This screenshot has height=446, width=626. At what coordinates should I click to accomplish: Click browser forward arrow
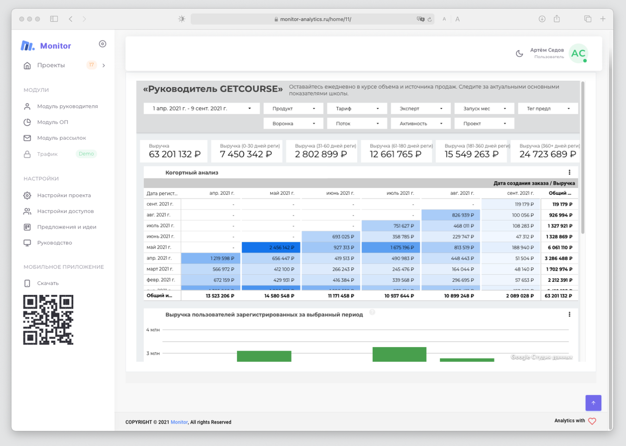coord(84,19)
